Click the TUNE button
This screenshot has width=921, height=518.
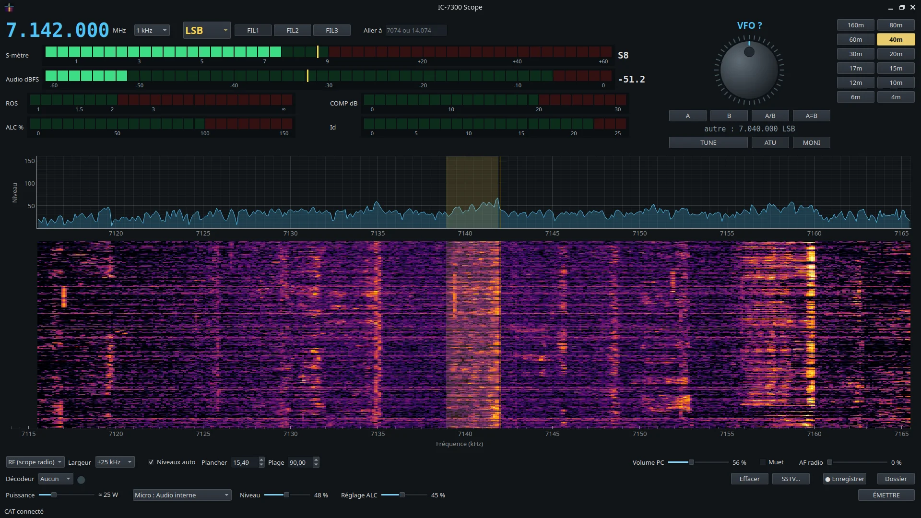click(708, 142)
